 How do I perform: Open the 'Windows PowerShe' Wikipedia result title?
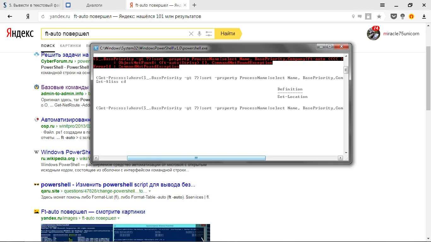66,152
